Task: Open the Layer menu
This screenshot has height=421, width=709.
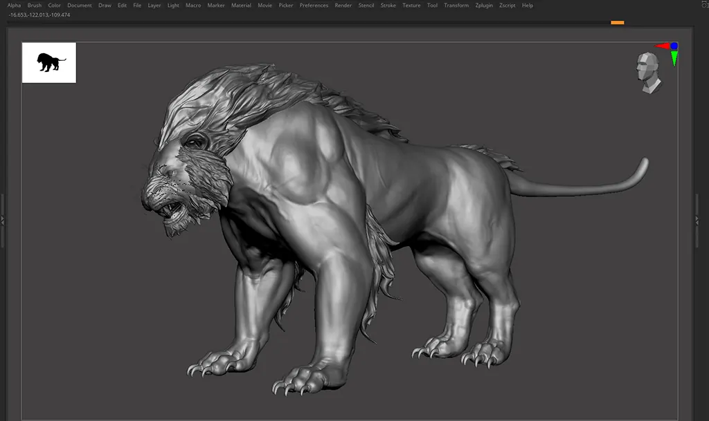Action: 154,6
